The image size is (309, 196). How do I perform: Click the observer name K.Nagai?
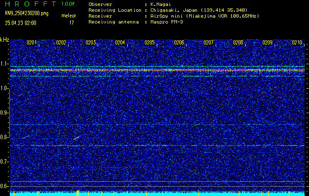[161, 4]
